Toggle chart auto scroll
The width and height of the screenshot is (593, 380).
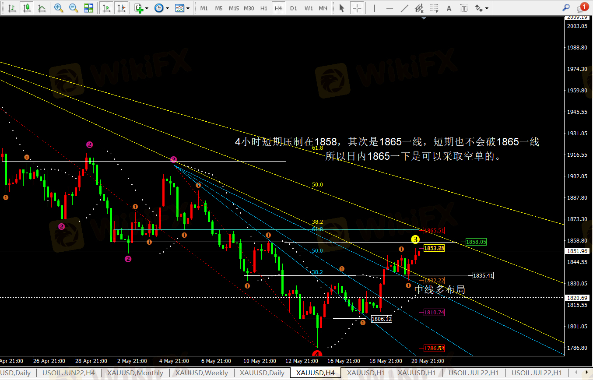tap(106, 8)
